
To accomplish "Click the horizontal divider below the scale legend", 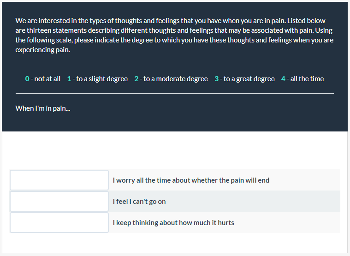I will tap(174, 93).
